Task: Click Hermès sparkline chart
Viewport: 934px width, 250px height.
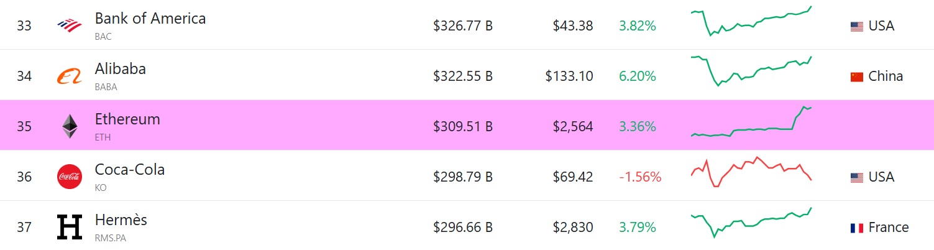Action: coord(751,223)
